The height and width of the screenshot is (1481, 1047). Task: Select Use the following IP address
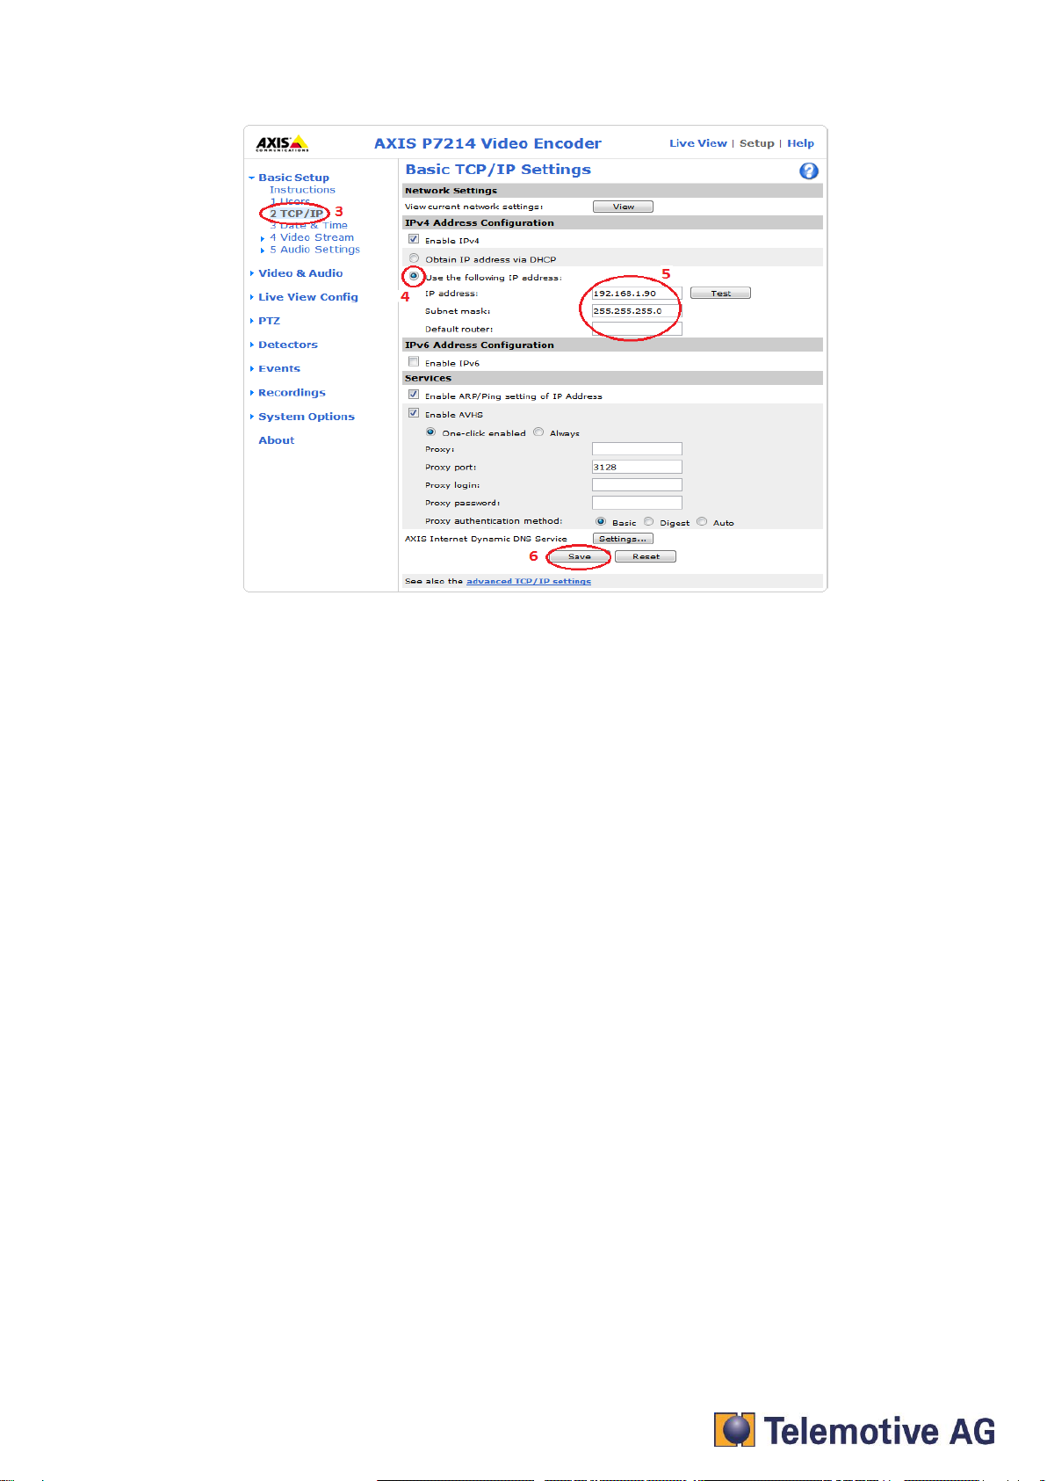pos(414,276)
